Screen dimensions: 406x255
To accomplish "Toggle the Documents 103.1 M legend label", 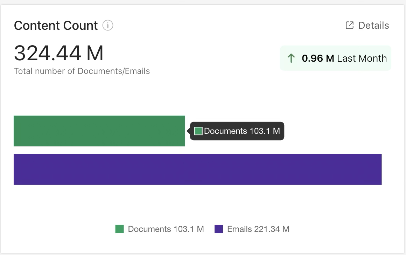I will pos(166,229).
